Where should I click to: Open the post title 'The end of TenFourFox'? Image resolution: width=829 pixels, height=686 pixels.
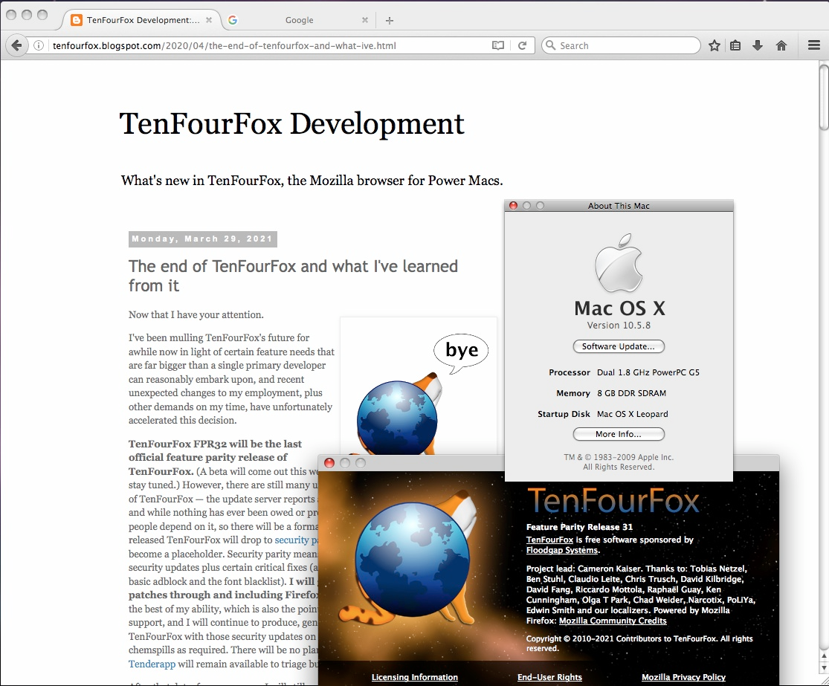[293, 275]
